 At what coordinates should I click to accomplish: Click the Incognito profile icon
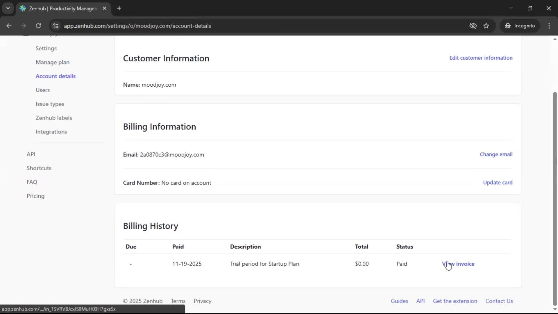[507, 26]
